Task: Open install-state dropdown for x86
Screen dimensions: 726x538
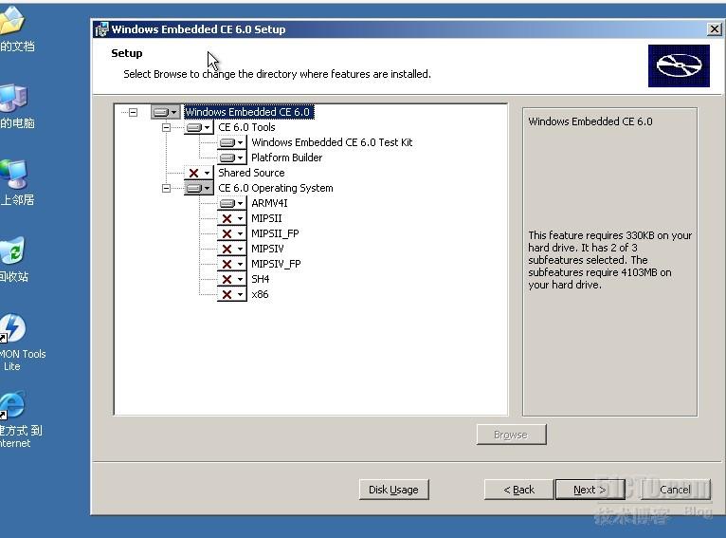Action: tap(232, 294)
